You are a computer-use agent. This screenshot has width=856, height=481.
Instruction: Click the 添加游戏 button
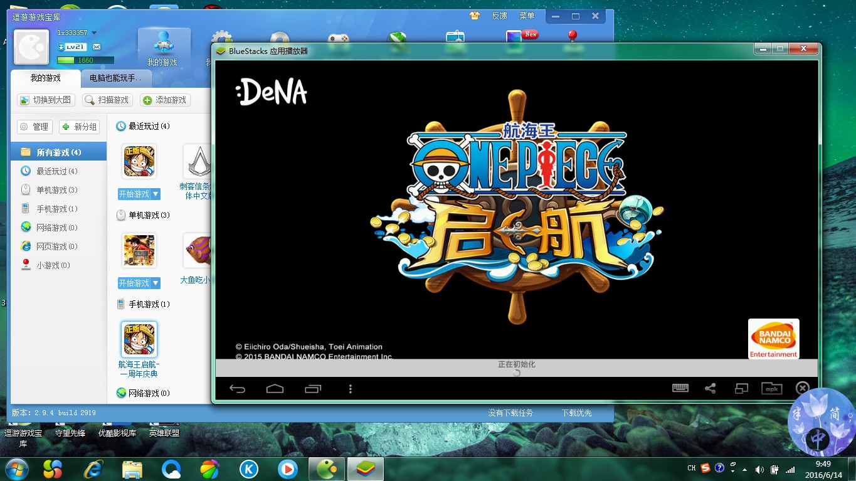pyautogui.click(x=165, y=100)
